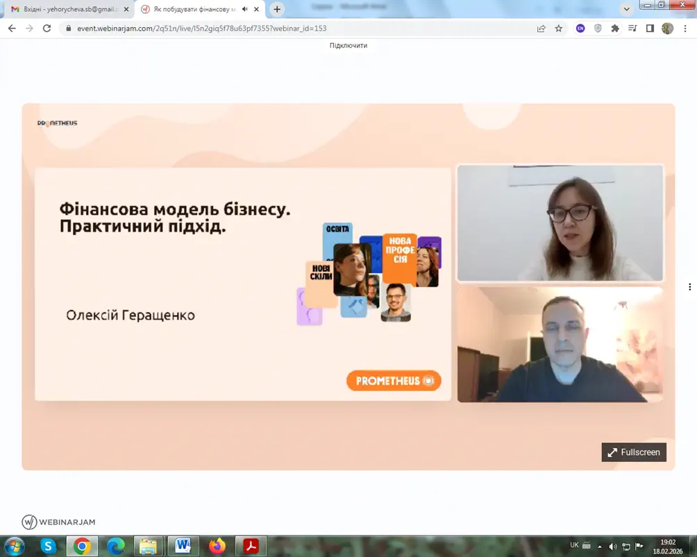Bookmark this page with the star icon
Screen dimensions: 697x557
click(x=559, y=28)
